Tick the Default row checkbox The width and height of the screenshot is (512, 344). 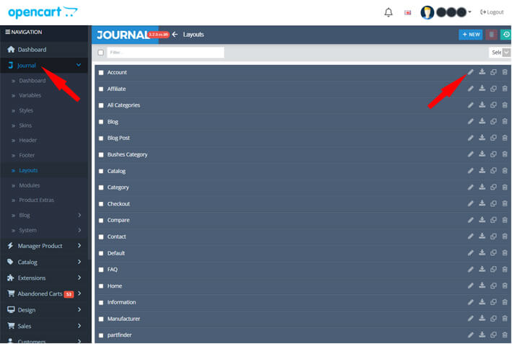click(101, 253)
